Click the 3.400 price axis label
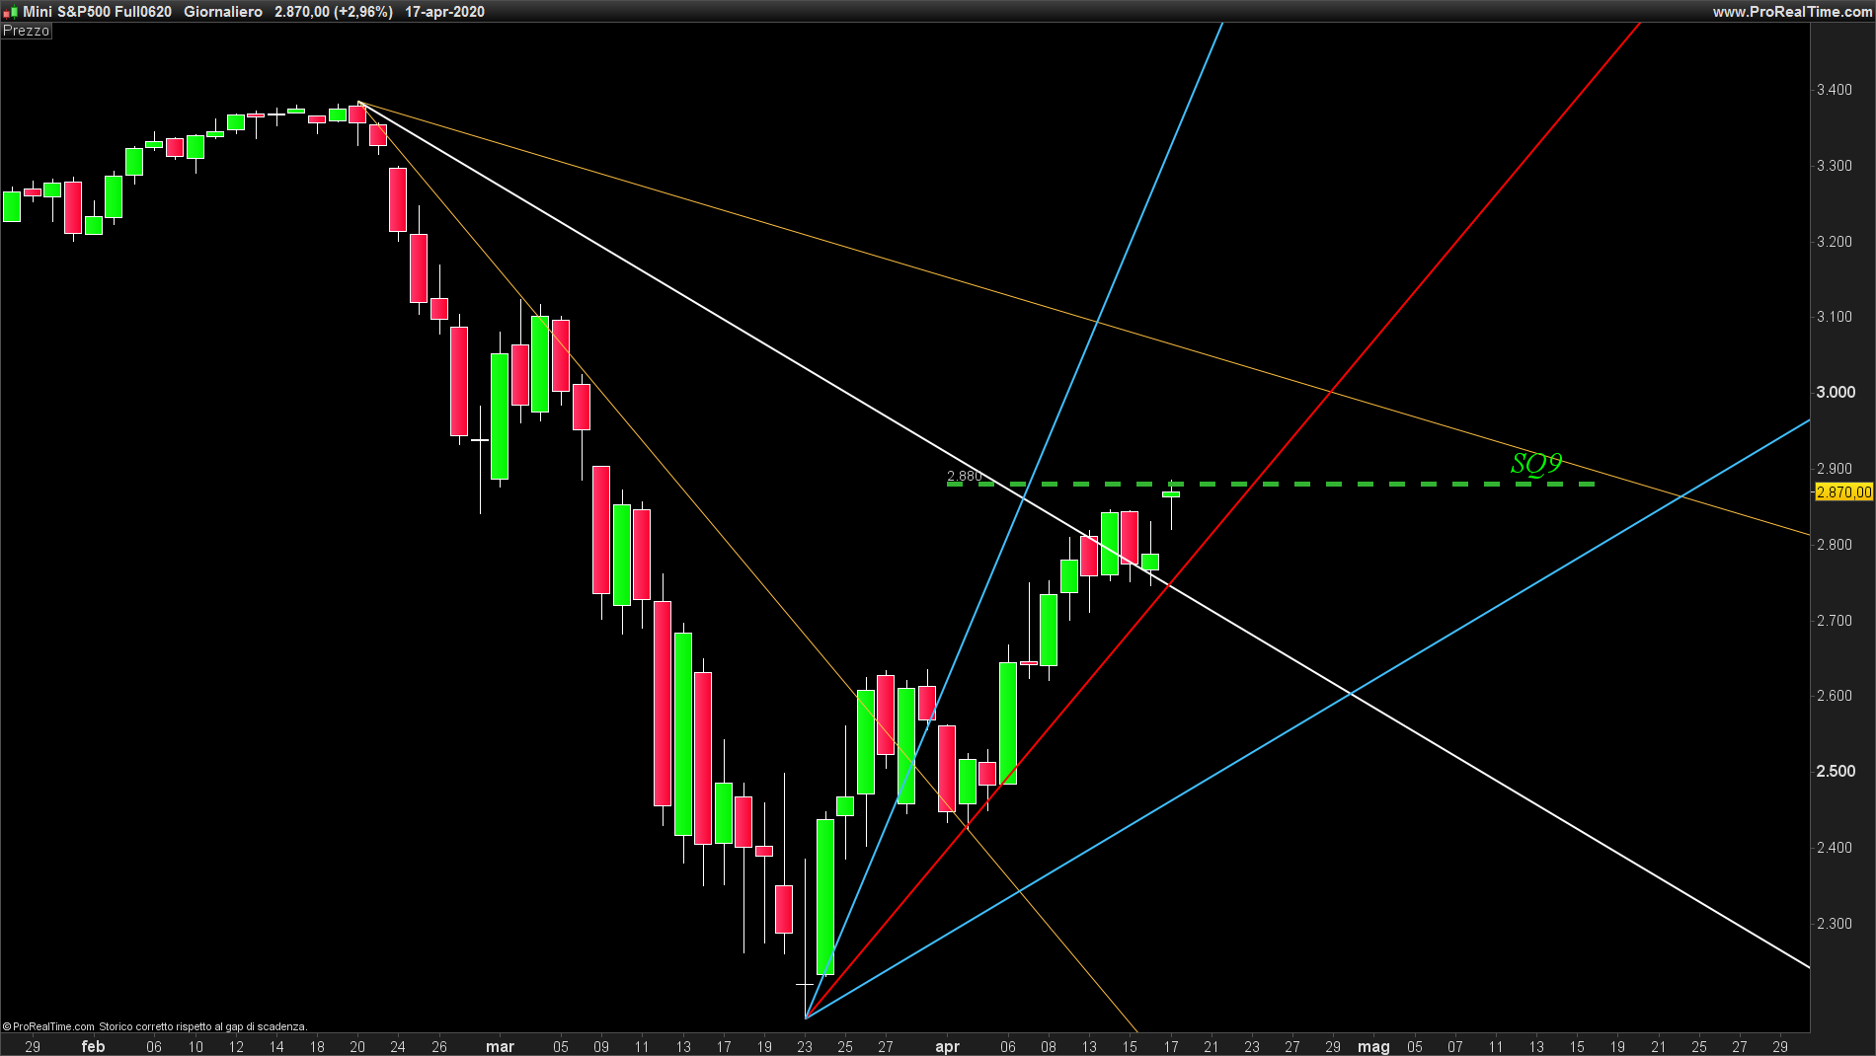1876x1056 pixels. click(1835, 90)
